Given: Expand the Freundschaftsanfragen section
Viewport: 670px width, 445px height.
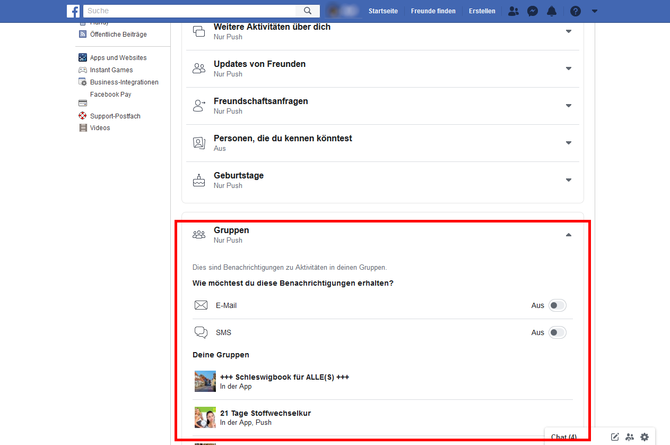Looking at the screenshot, I should coord(568,106).
